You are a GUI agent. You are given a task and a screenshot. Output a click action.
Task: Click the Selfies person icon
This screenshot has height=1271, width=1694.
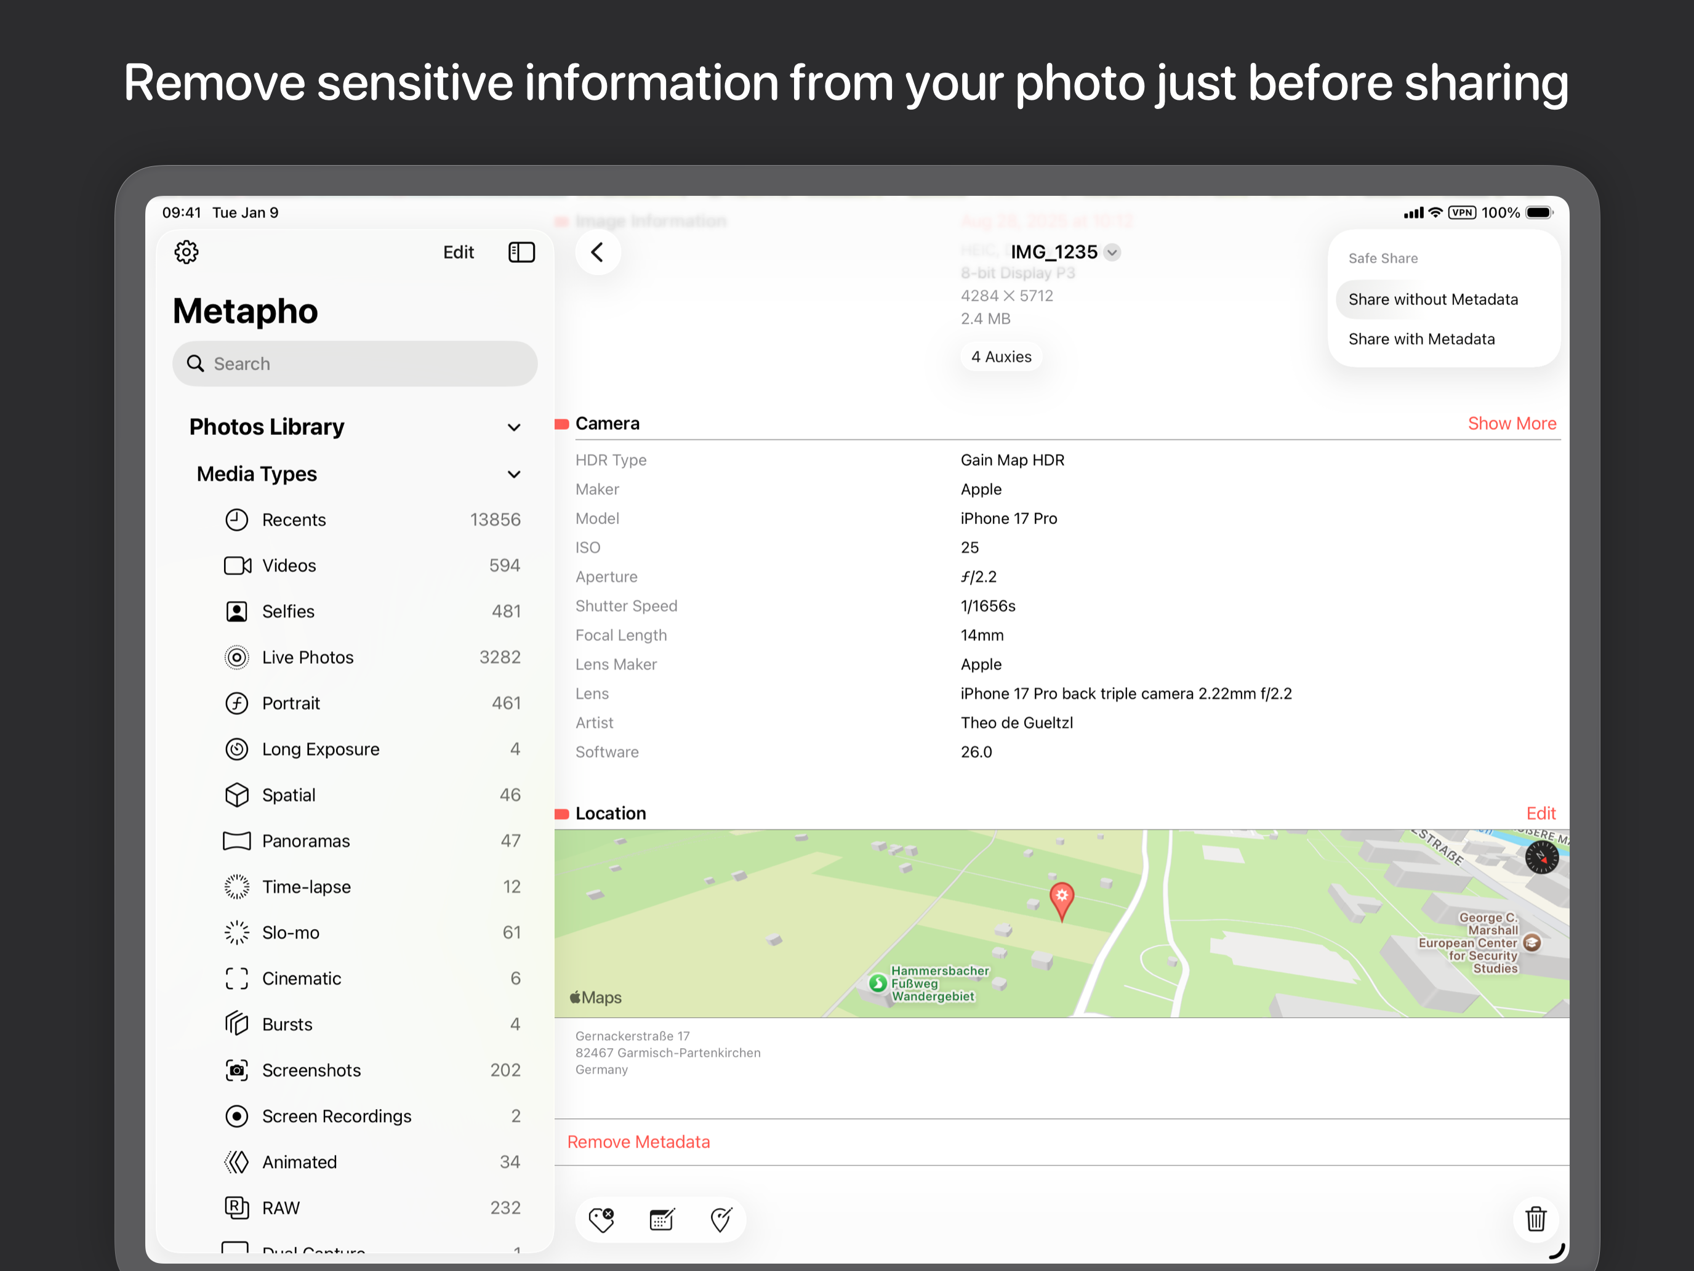pyautogui.click(x=236, y=611)
